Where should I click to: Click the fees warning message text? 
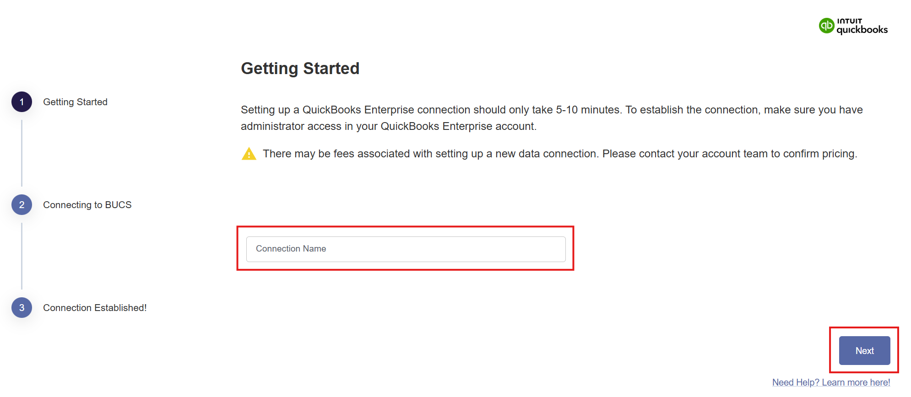click(x=559, y=154)
